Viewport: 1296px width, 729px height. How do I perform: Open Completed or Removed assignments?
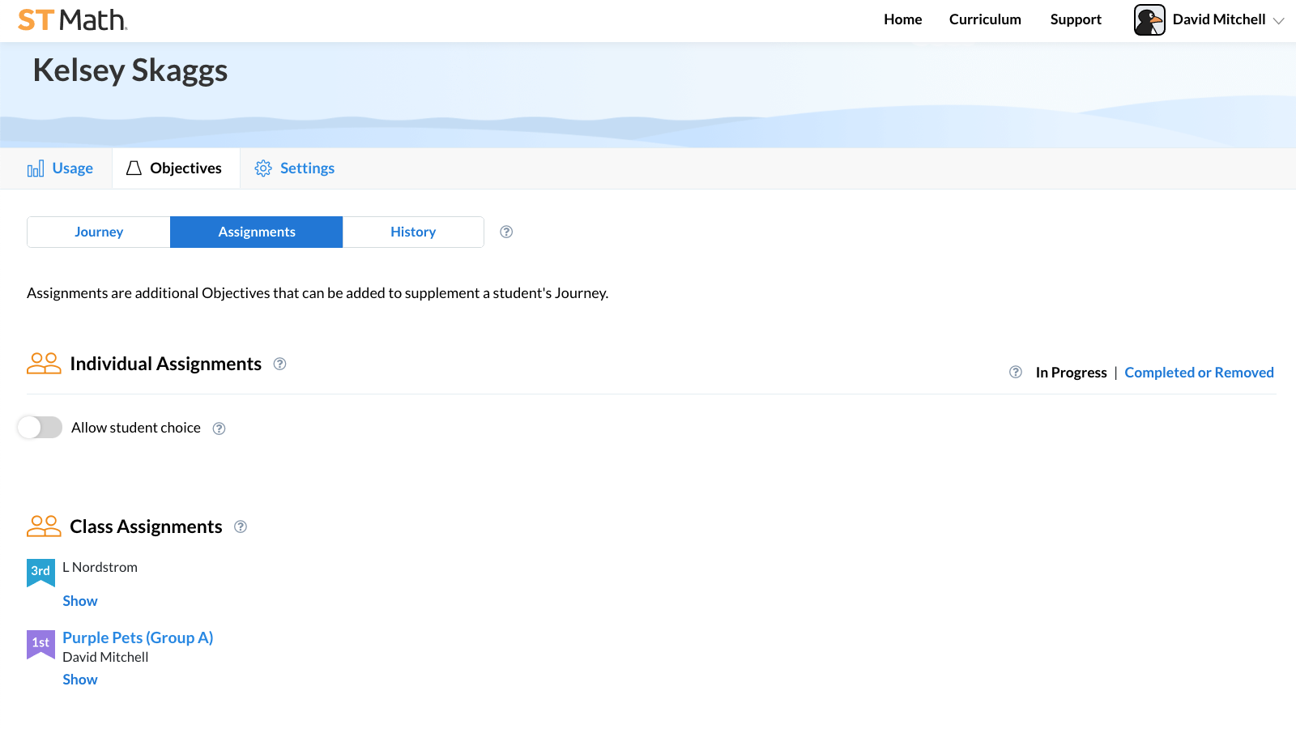1199,373
